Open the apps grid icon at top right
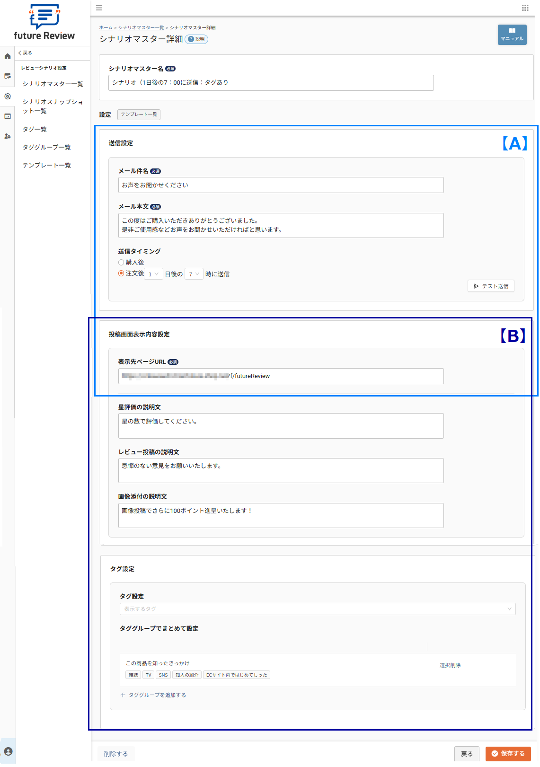 click(525, 8)
